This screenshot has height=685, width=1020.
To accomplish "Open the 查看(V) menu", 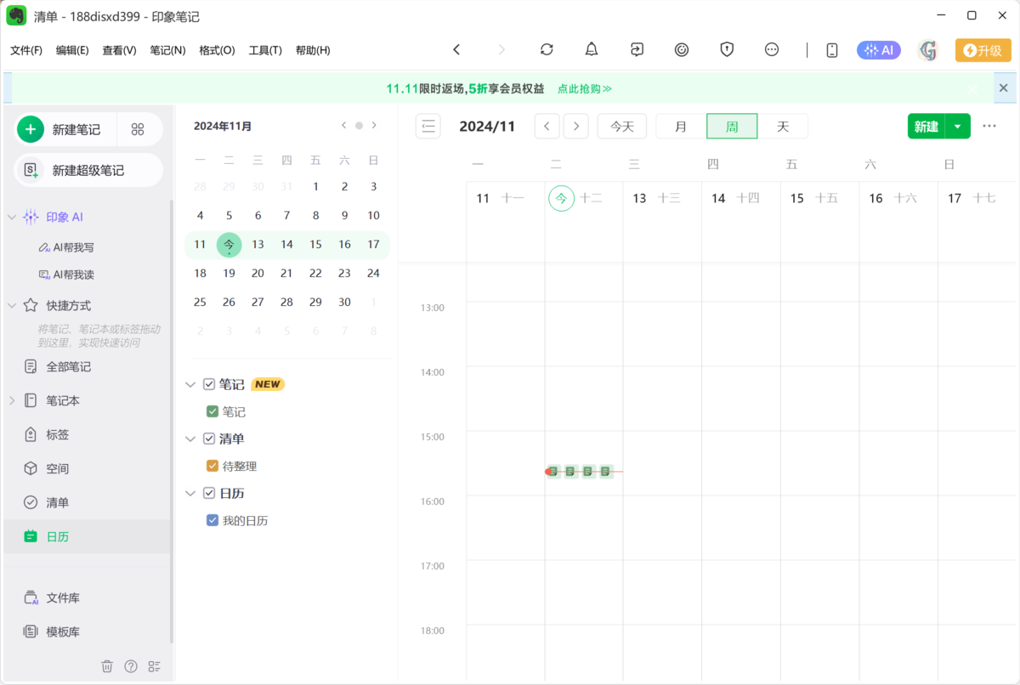I will (119, 50).
